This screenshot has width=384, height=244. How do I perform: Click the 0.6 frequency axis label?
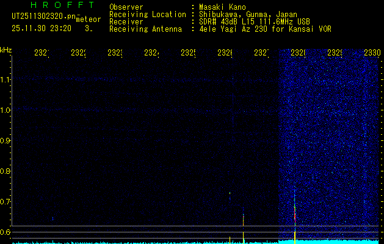tap(5, 232)
